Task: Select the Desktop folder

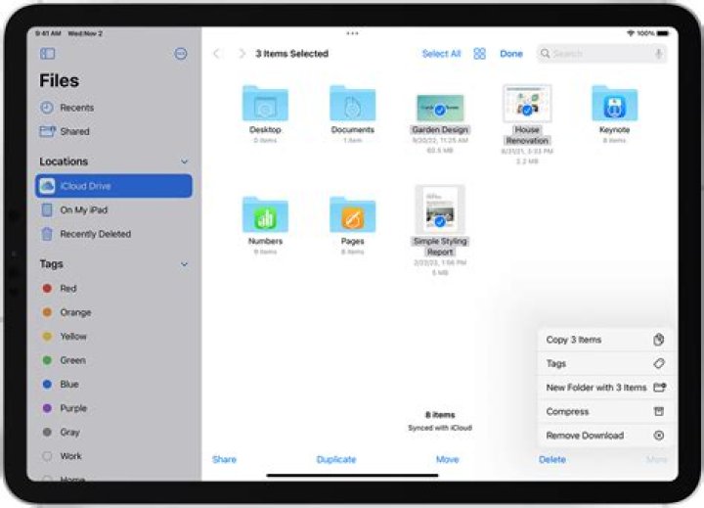Action: coord(265,104)
